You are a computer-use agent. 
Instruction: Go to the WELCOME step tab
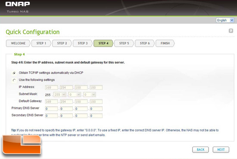coord(18,43)
